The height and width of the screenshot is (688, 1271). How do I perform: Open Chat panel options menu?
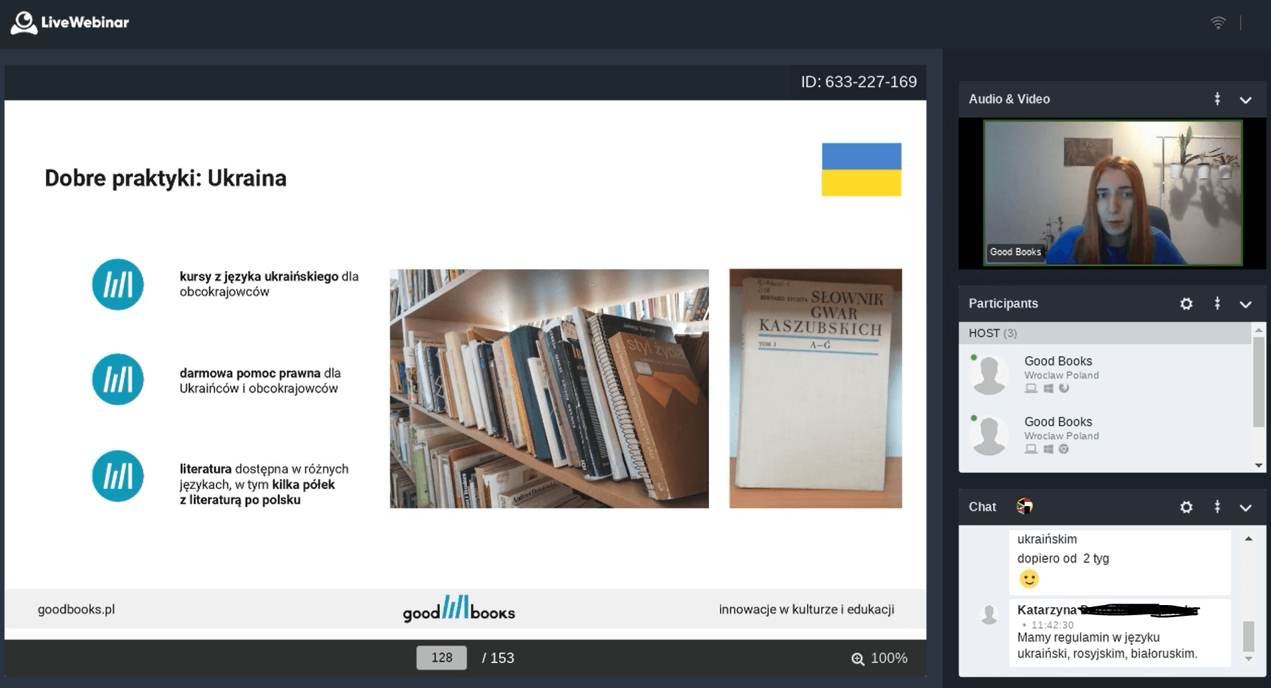click(x=1217, y=507)
